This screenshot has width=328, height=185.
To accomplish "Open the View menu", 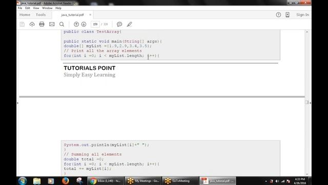I will [x=36, y=8].
